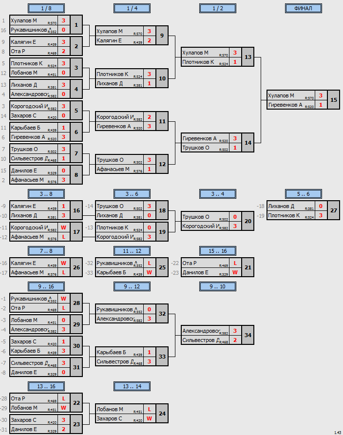This screenshot has height=435, width=343.
Task: Click Гиревенков А in the final match
Action: [285, 105]
